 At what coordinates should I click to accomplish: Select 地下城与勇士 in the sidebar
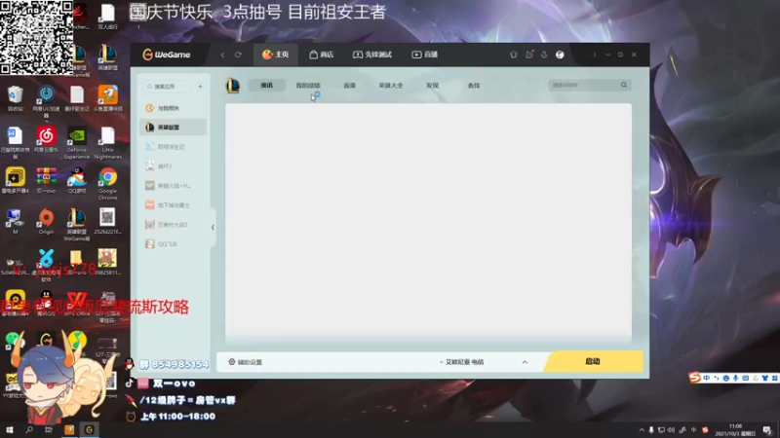click(x=173, y=205)
